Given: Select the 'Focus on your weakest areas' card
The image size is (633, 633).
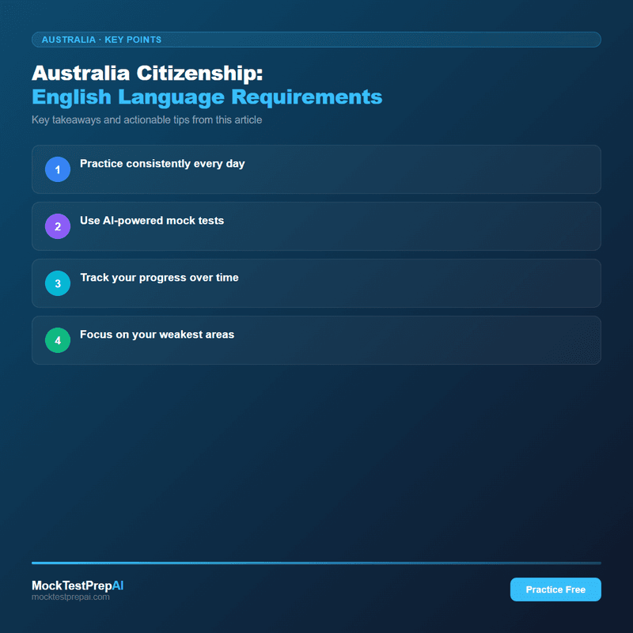Looking at the screenshot, I should (316, 340).
